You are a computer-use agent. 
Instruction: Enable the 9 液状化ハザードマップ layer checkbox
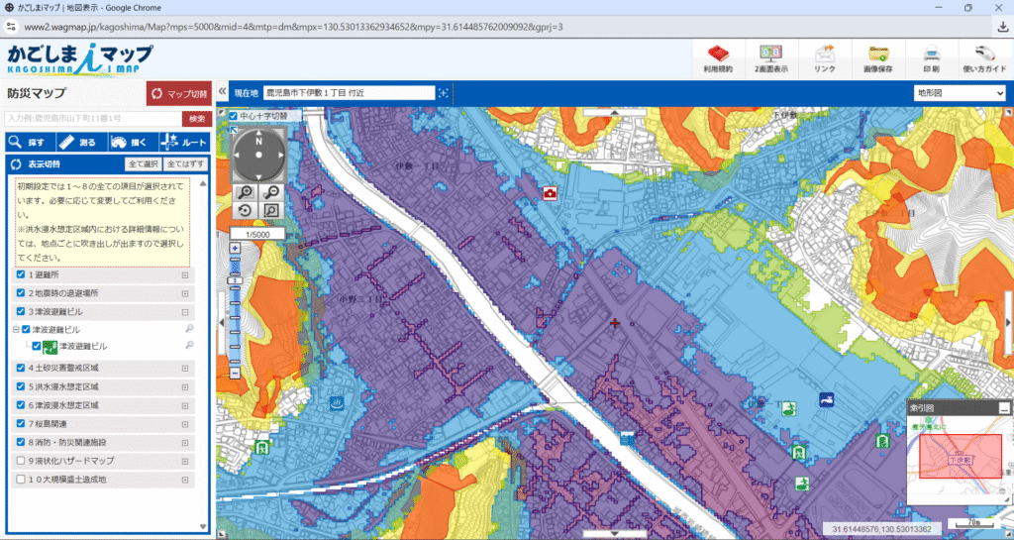[x=21, y=461]
